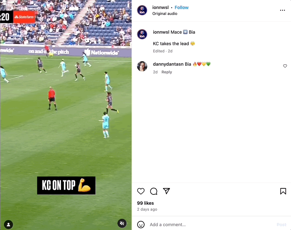This screenshot has width=291, height=230.
Task: Open comments via the speech bubble icon
Action: pos(154,191)
